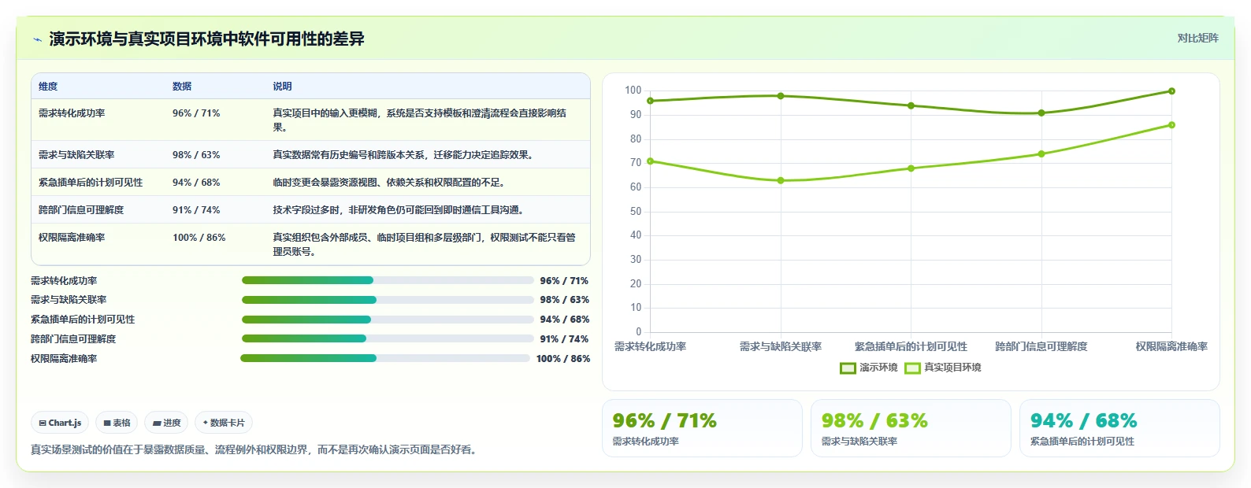
Task: Click description starting 技术字段过多时
Action: [400, 210]
